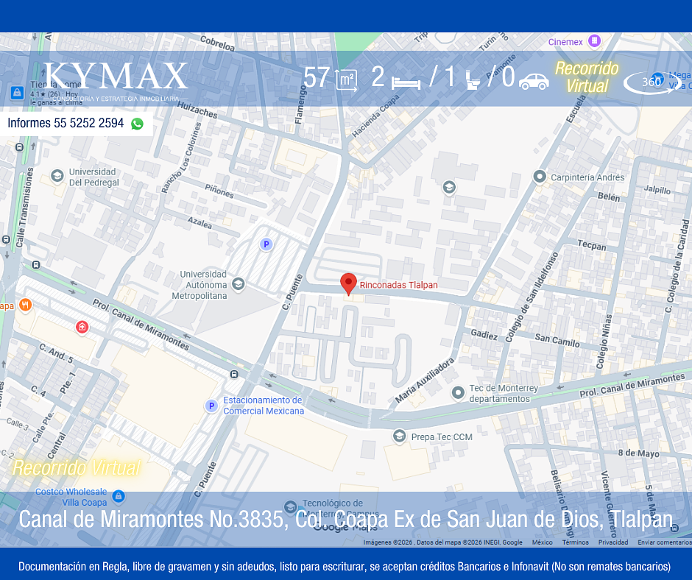Click the Tecpan street label
The image size is (692, 580).
(592, 245)
